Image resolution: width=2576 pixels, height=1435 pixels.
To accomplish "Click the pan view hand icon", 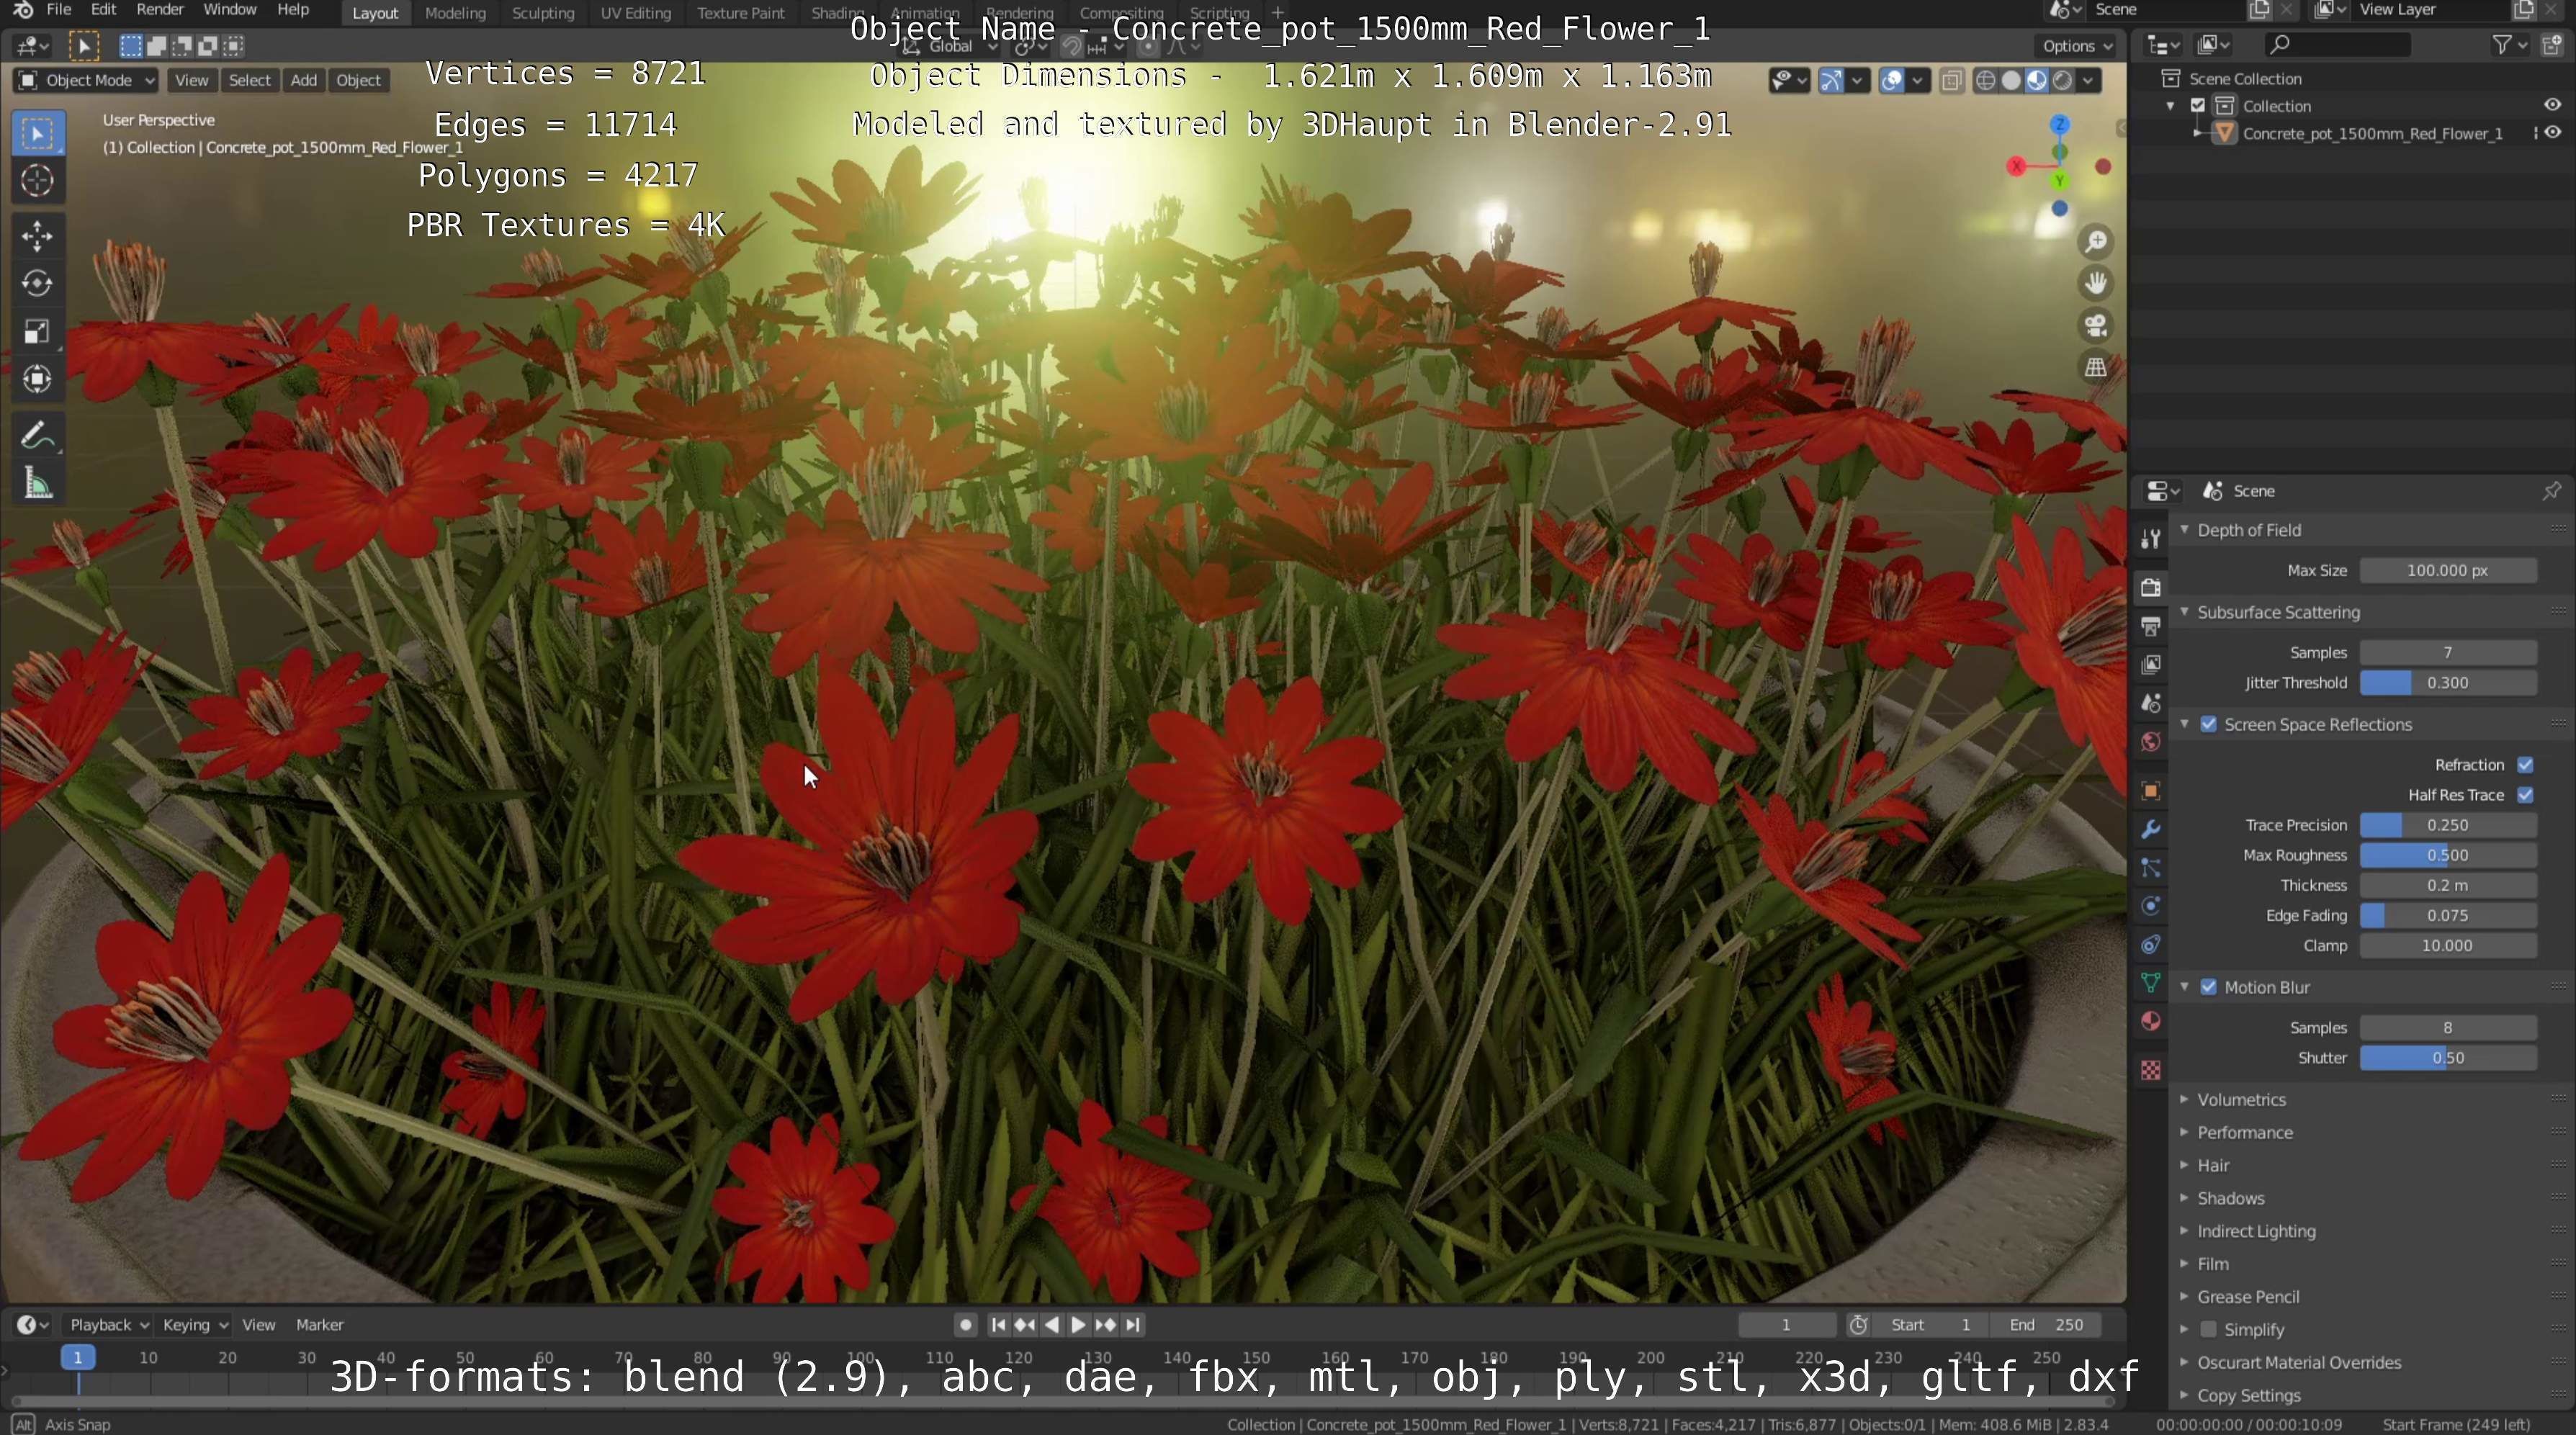I will (2095, 284).
